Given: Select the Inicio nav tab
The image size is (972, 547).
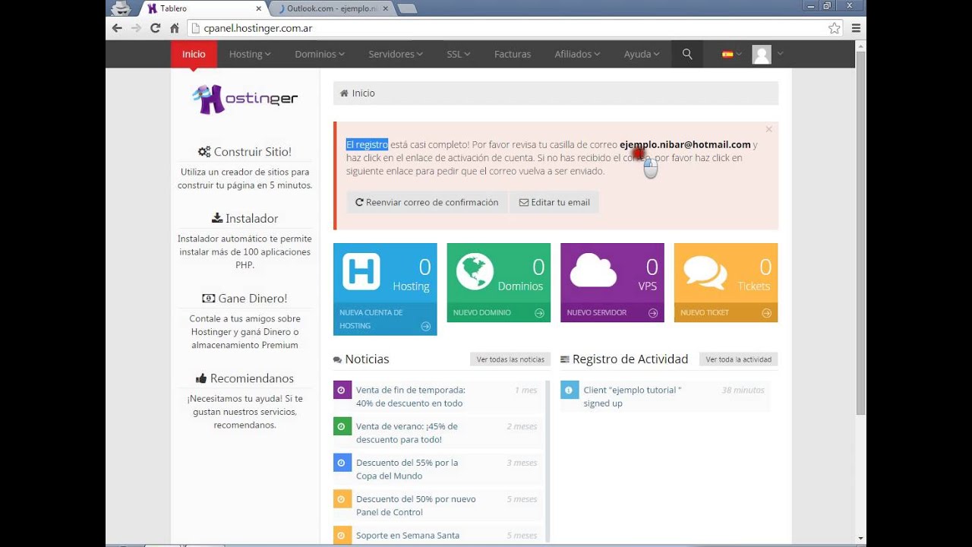Looking at the screenshot, I should (x=194, y=54).
